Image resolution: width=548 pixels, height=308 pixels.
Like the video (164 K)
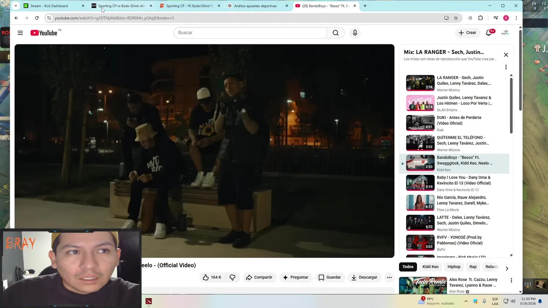pos(212,277)
